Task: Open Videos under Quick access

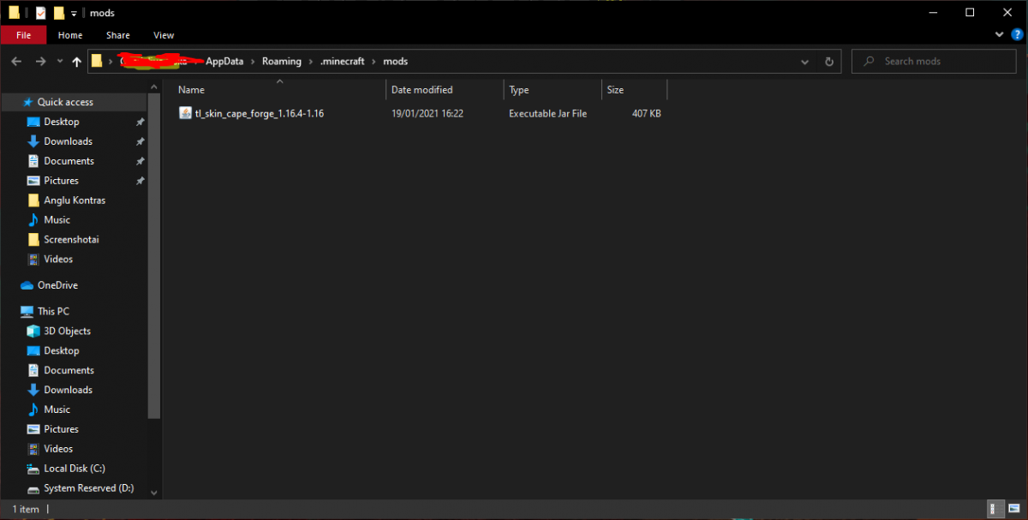Action: coord(58,260)
